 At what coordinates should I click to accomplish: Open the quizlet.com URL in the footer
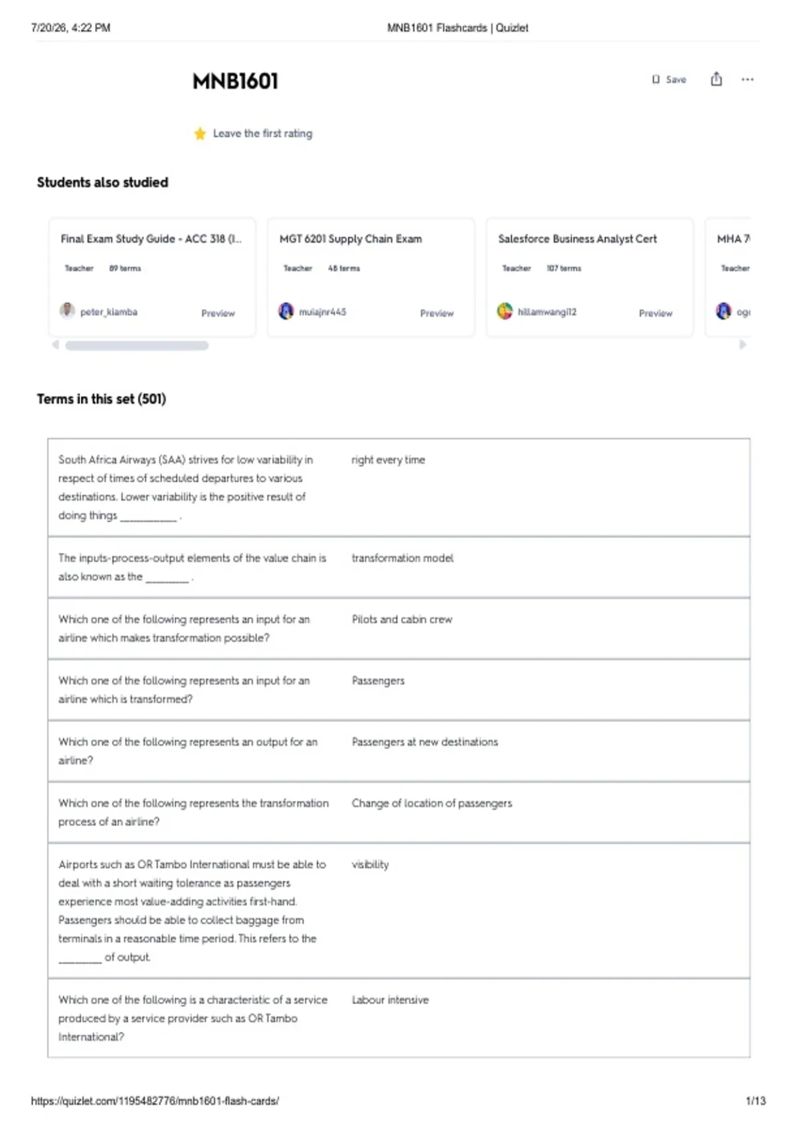click(155, 1100)
